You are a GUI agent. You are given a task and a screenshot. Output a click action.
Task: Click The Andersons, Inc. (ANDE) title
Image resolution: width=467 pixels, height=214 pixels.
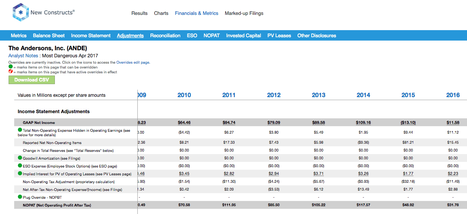pyautogui.click(x=48, y=48)
